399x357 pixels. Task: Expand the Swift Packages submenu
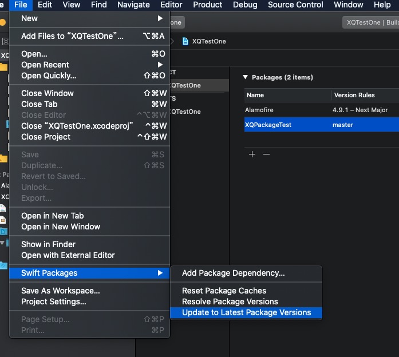[89, 273]
